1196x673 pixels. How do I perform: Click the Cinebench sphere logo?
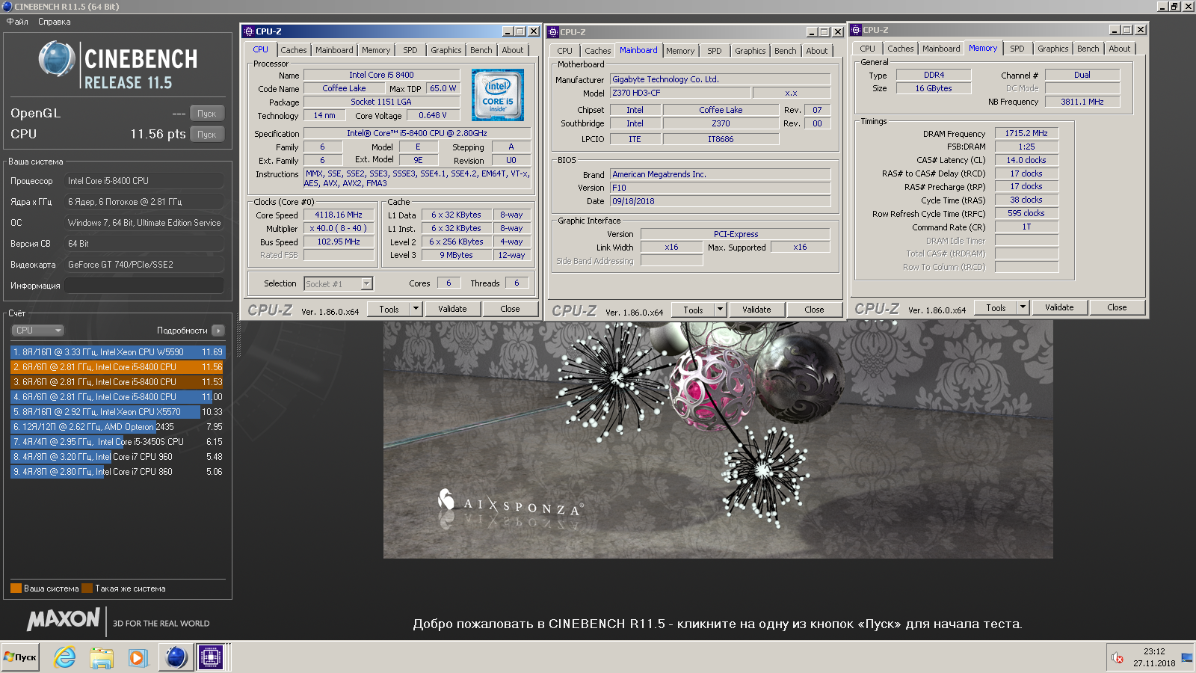57,59
